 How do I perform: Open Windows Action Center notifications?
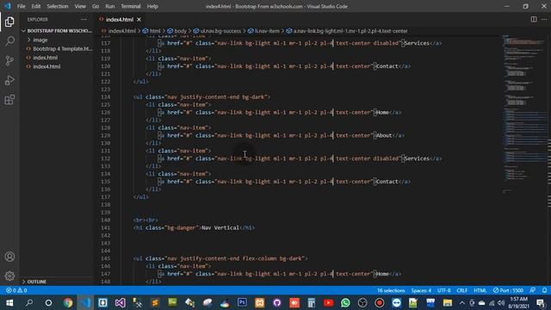[x=541, y=302]
